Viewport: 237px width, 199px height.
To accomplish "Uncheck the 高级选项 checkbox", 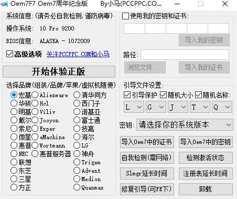I will click(9, 54).
